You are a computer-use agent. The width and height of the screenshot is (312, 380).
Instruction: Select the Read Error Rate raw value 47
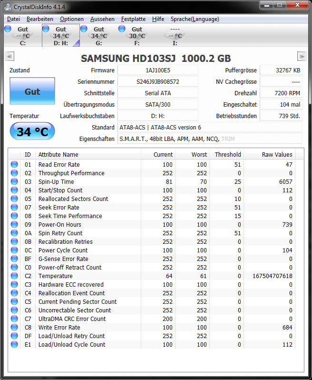pos(289,165)
